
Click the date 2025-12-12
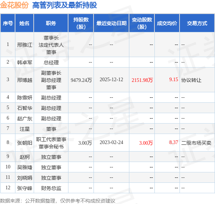[111, 80]
